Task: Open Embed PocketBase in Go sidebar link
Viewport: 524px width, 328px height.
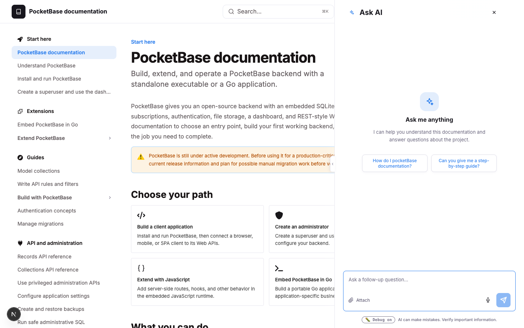Action: 64,125
